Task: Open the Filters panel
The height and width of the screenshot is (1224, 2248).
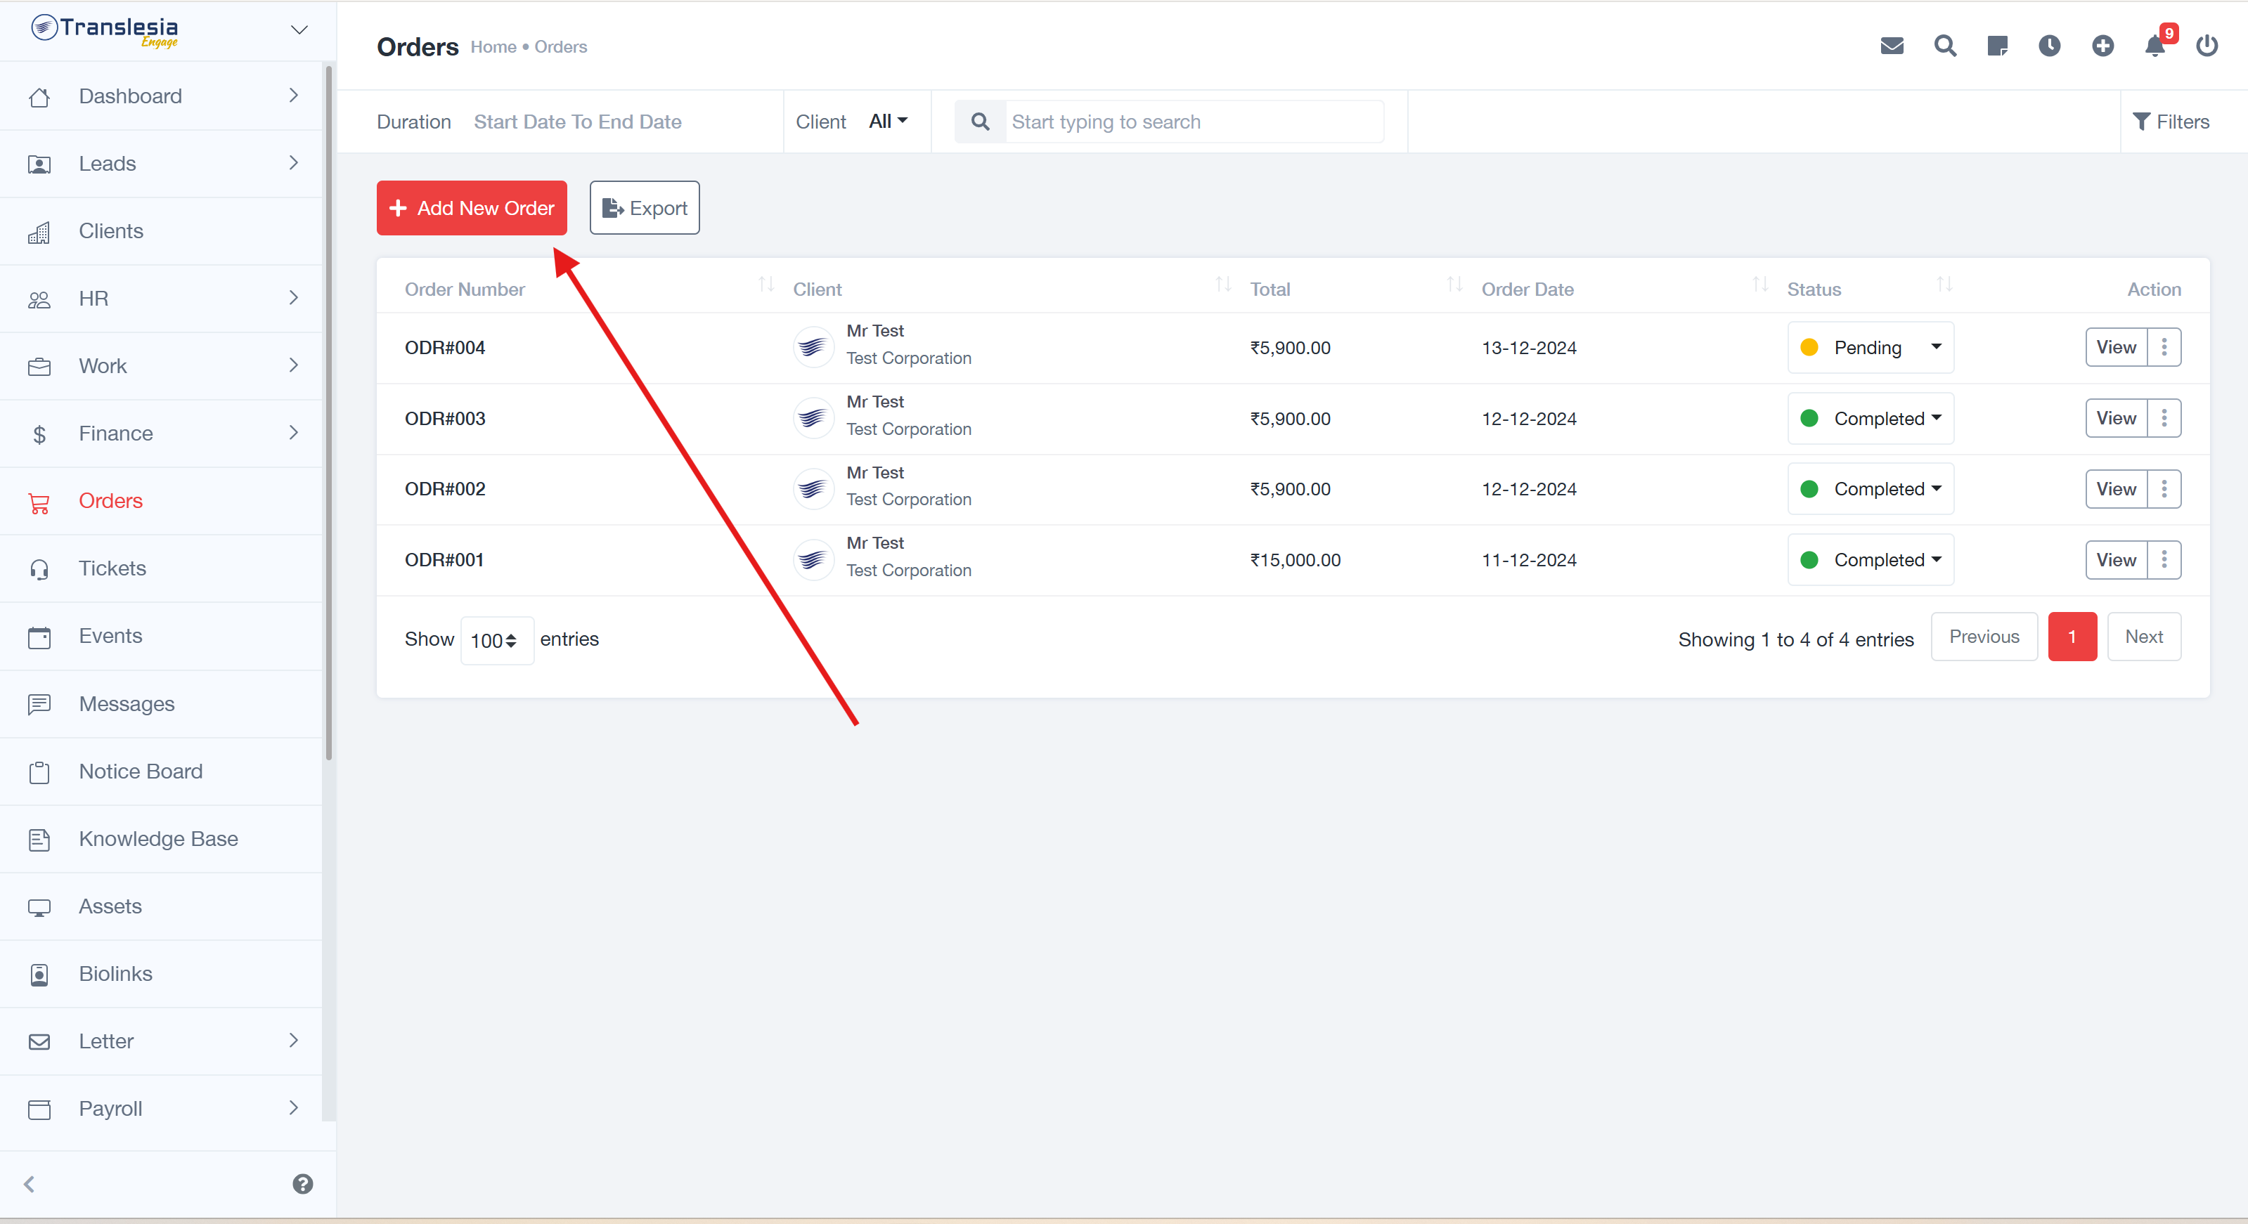Action: tap(2171, 122)
